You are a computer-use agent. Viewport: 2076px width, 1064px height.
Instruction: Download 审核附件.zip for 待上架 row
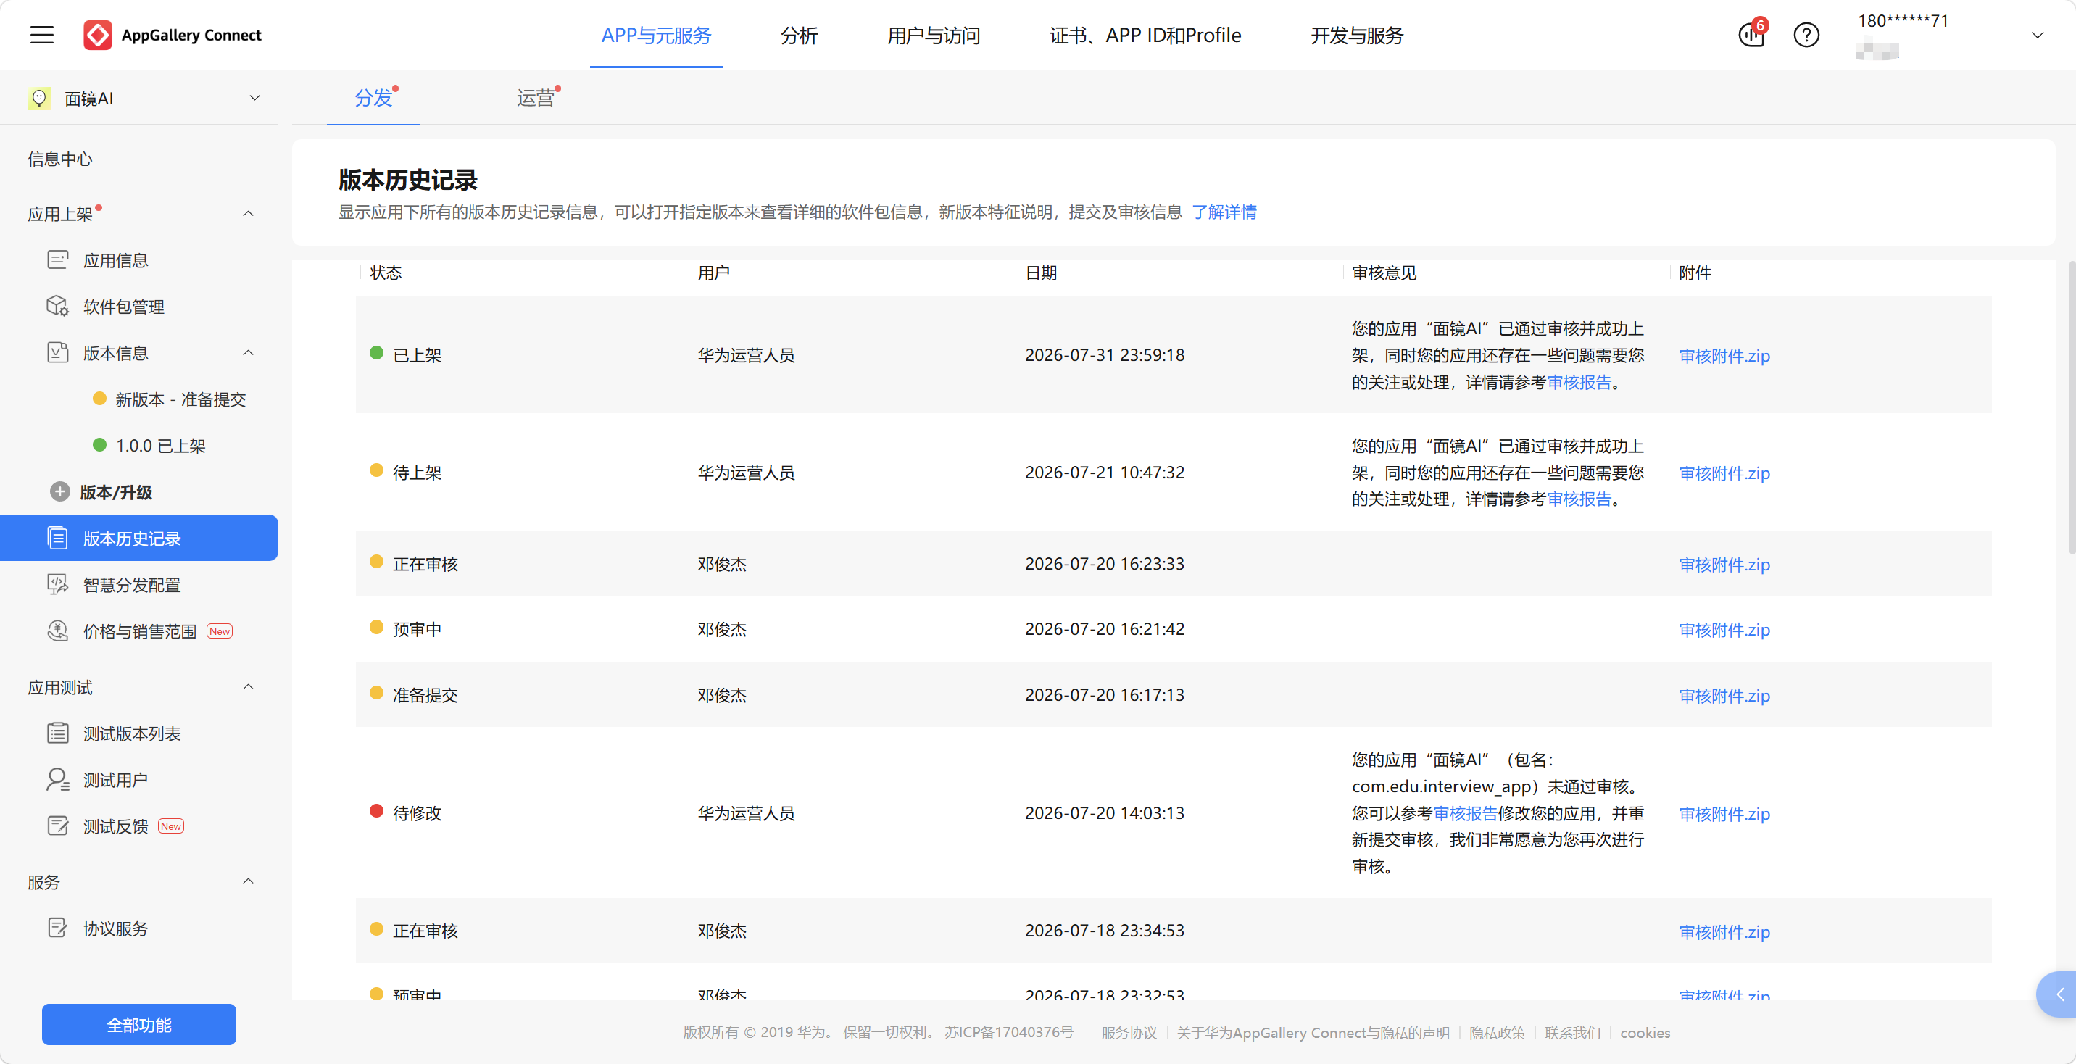pyautogui.click(x=1724, y=473)
